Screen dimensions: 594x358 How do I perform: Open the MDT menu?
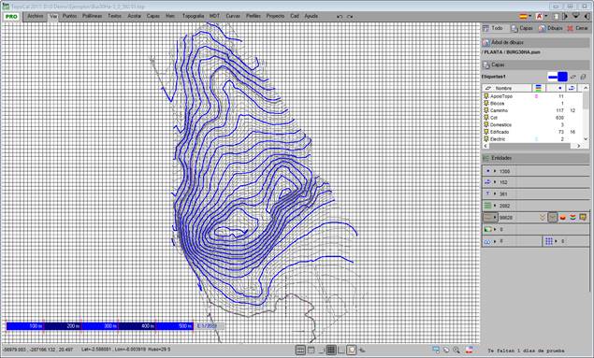[x=214, y=16]
